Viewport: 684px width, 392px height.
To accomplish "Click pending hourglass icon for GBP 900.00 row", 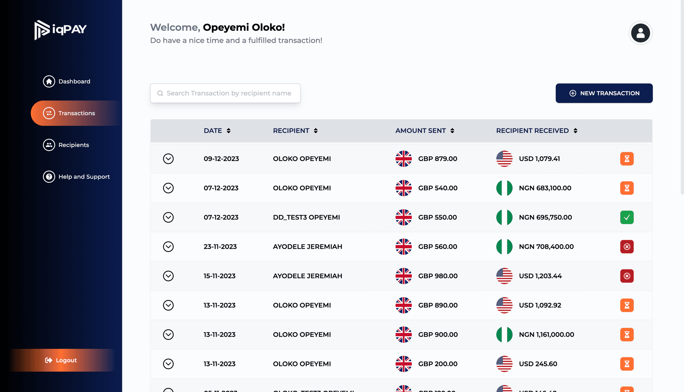I will coord(627,335).
